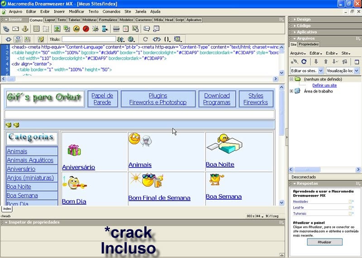Image resolution: width=362 pixels, height=258 pixels.
Task: Open the Tag Chooser icon
Action: pos(156,29)
